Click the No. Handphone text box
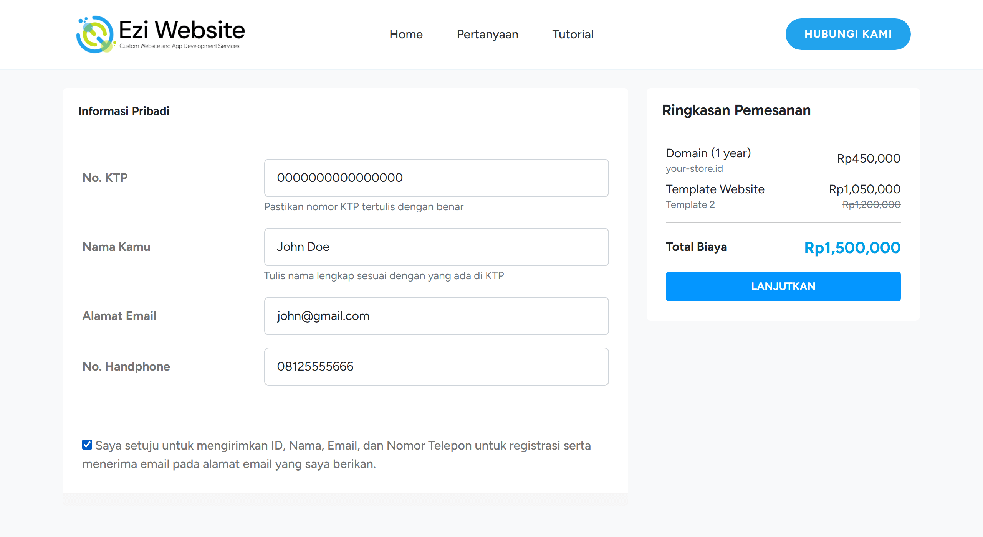This screenshot has height=537, width=983. (x=436, y=367)
